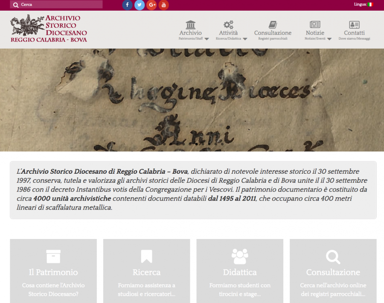Screen dimensions: 384x303
Task: Open the Contatti menu item
Action: 354,31
